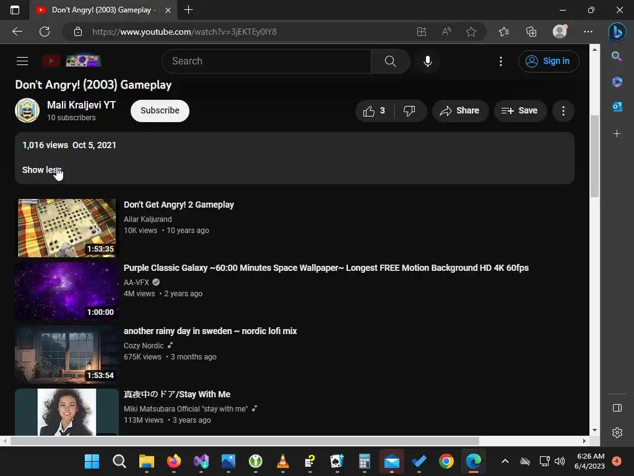
Task: Select the Don't Angry! (2003) Gameplay tab
Action: [x=103, y=10]
